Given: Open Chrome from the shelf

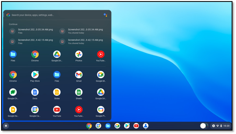Looking at the screenshot, I should coord(89,126).
